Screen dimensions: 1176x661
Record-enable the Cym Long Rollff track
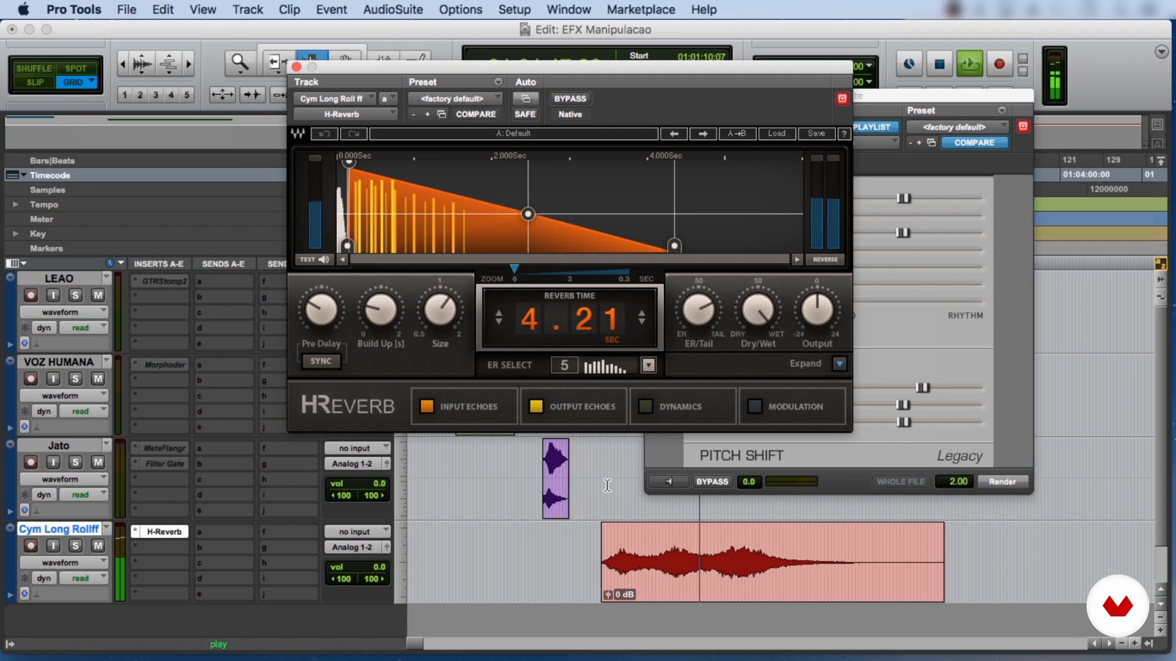pyautogui.click(x=31, y=545)
